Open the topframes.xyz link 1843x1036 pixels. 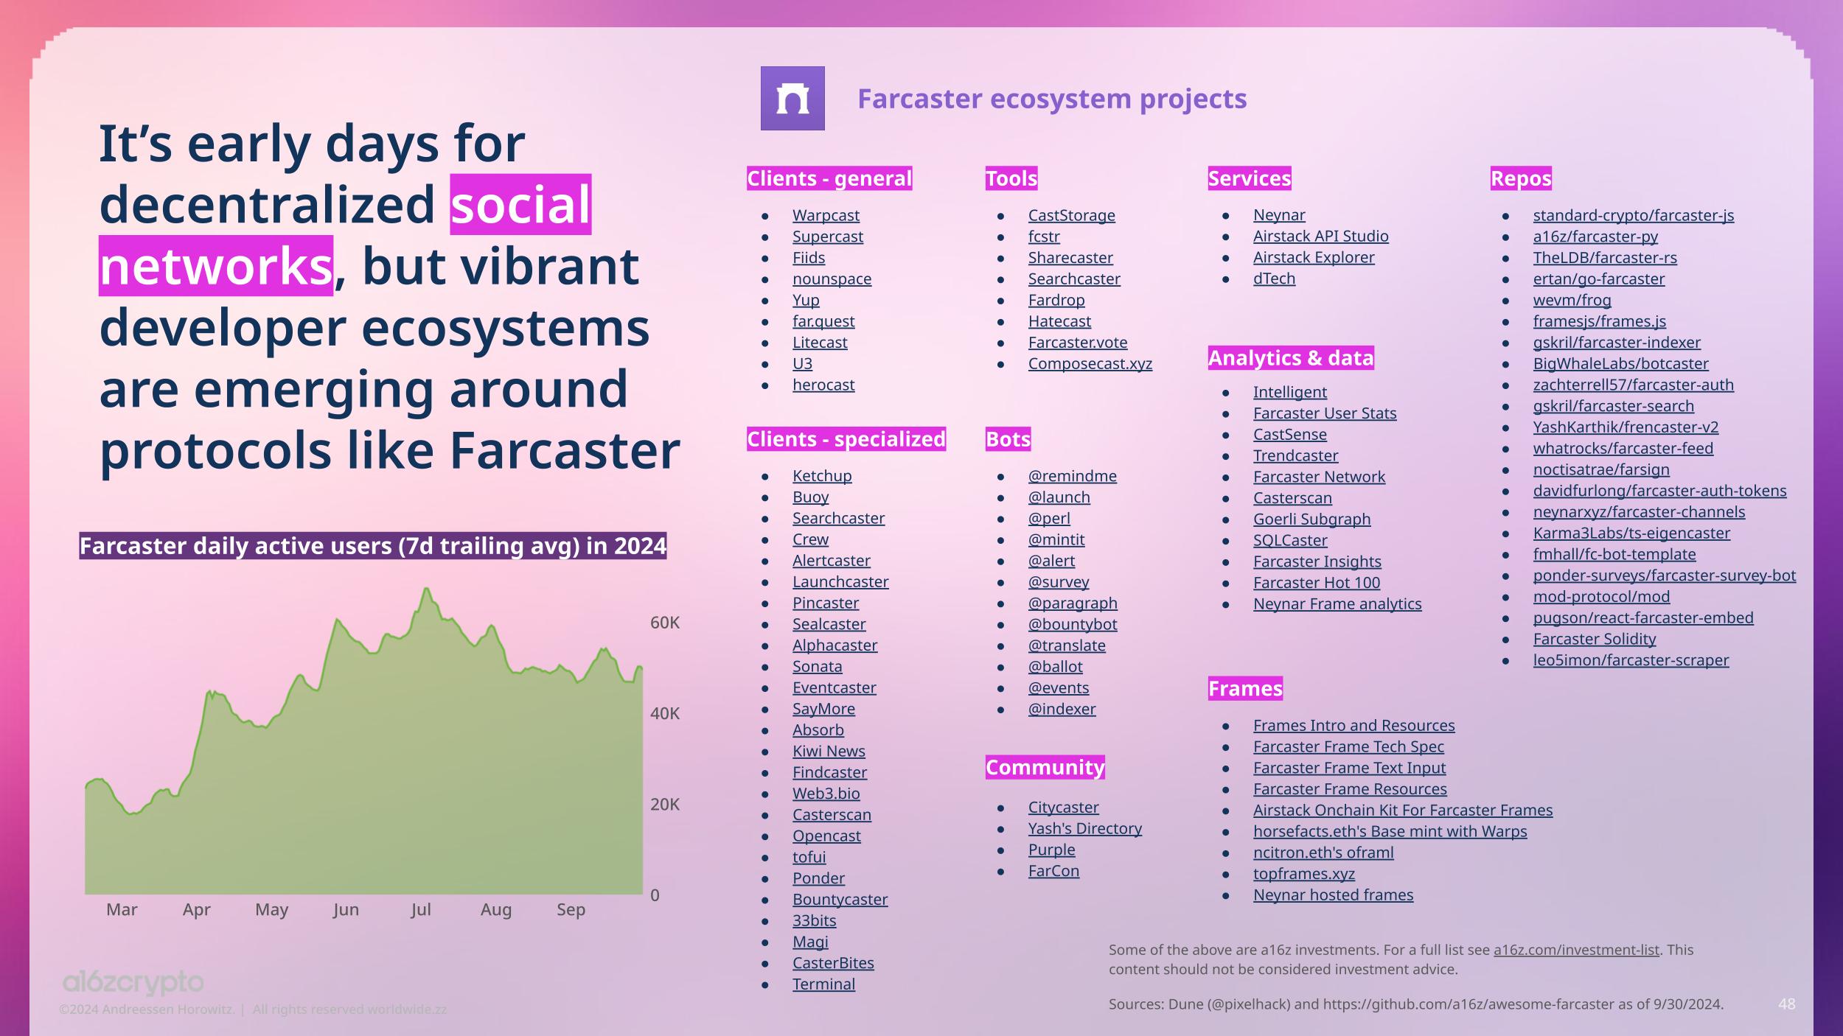(x=1303, y=874)
